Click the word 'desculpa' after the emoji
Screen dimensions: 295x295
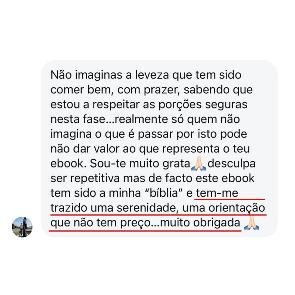click(231, 164)
